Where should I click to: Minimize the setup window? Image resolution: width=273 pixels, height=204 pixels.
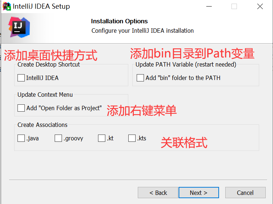tap(209, 6)
